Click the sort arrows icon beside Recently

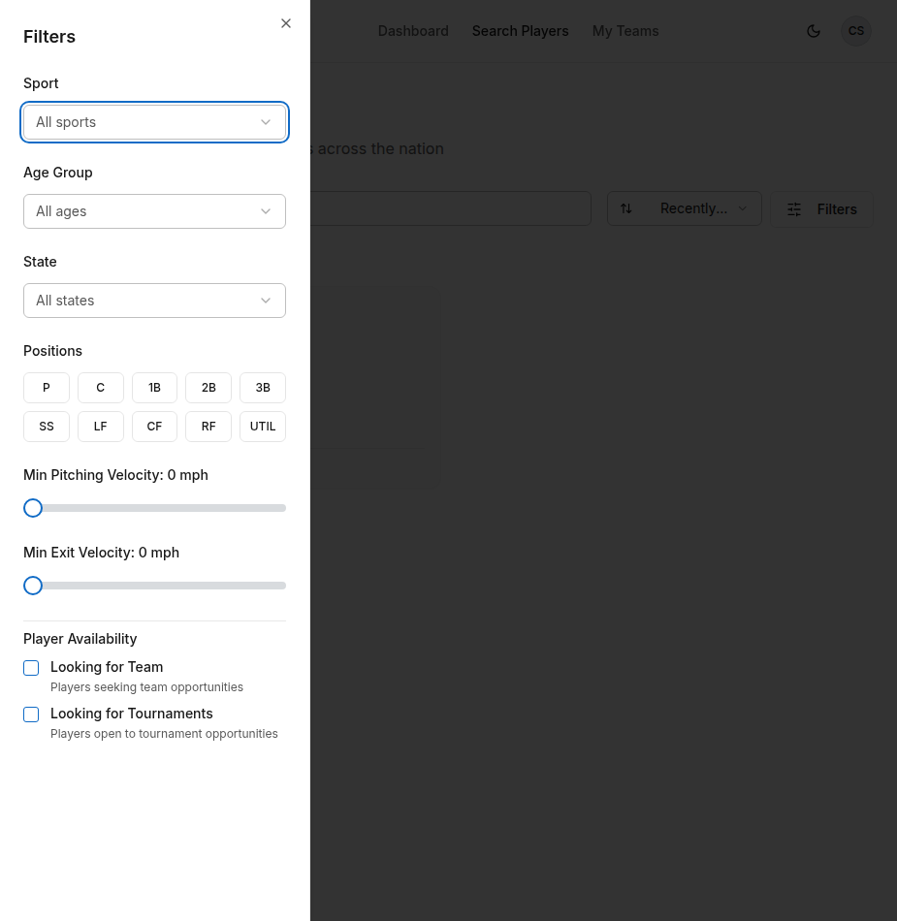(626, 208)
